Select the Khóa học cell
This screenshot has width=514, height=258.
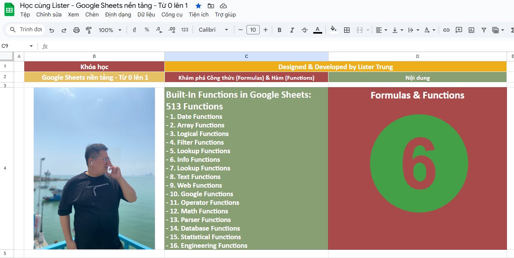tap(94, 66)
